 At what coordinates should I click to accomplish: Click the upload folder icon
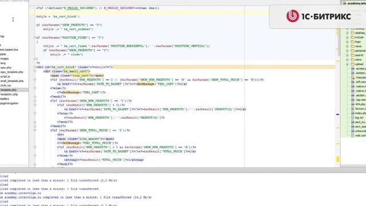353,64
